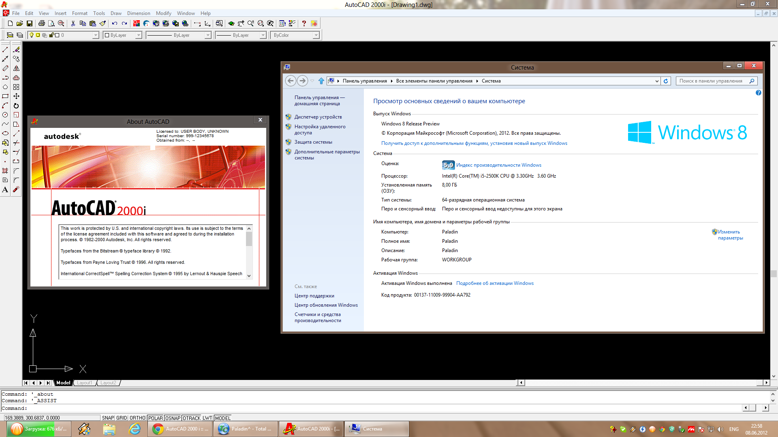Toggle OSNAP in the status bar

pos(173,418)
